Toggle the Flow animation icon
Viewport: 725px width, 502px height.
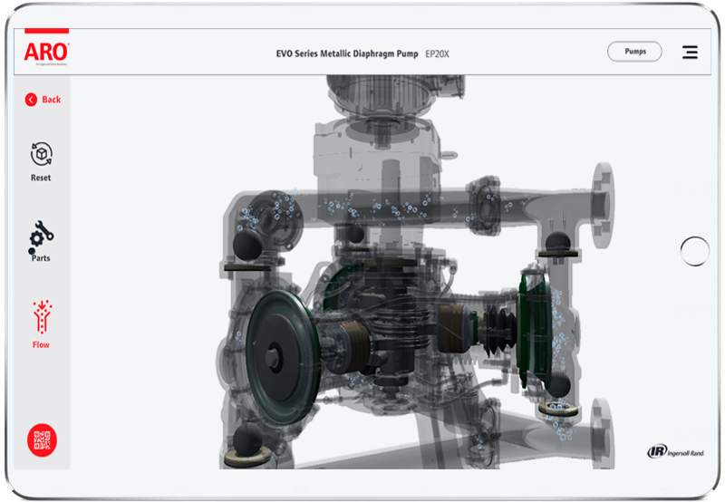point(41,318)
